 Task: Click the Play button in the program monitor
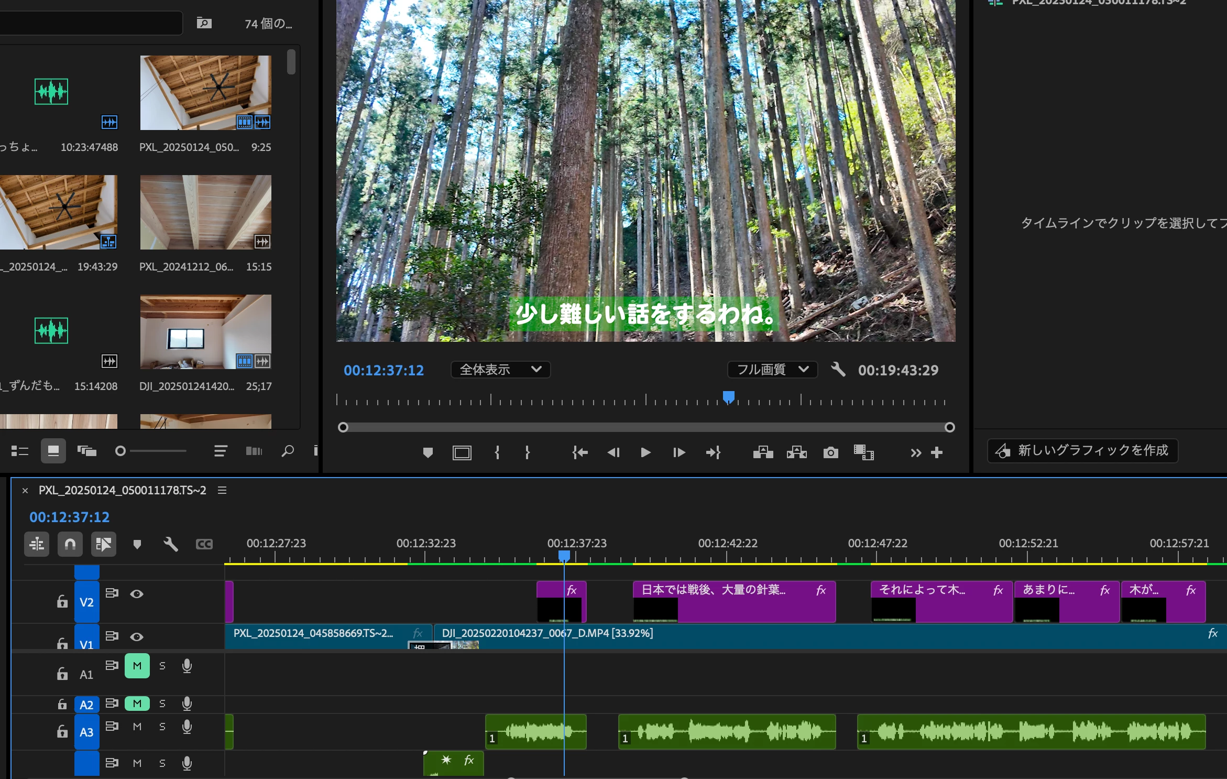645,452
